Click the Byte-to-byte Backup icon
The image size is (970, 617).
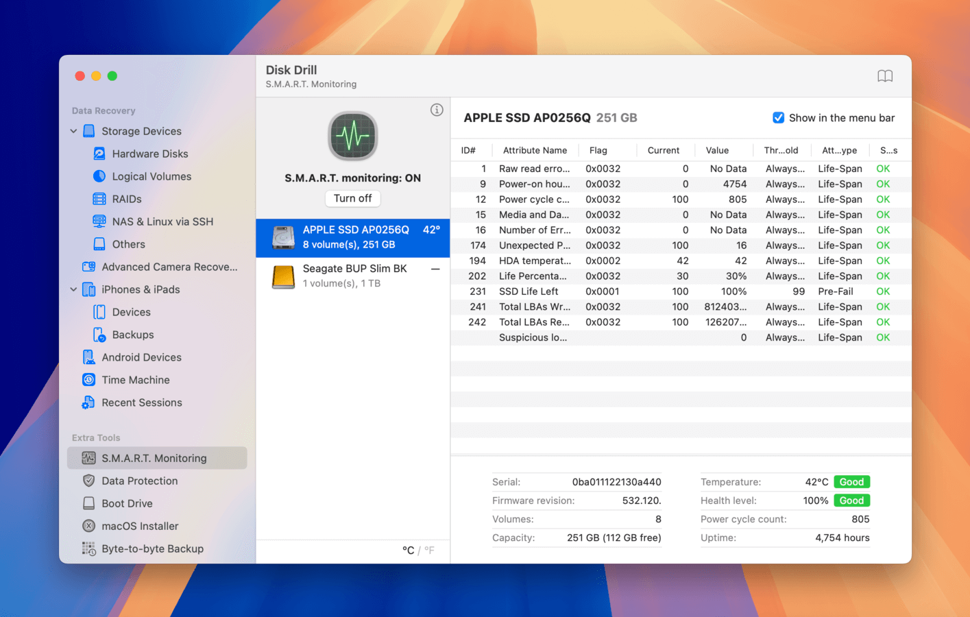[x=89, y=548]
